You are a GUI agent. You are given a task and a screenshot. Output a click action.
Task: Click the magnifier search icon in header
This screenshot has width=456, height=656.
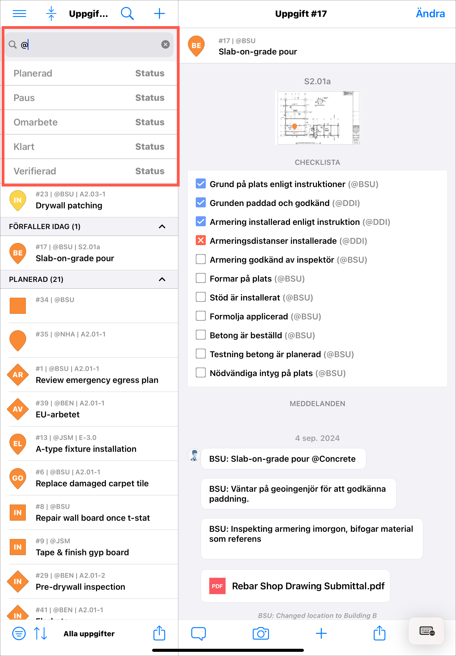point(127,13)
